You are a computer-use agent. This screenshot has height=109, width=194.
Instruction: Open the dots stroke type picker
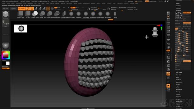(5, 23)
